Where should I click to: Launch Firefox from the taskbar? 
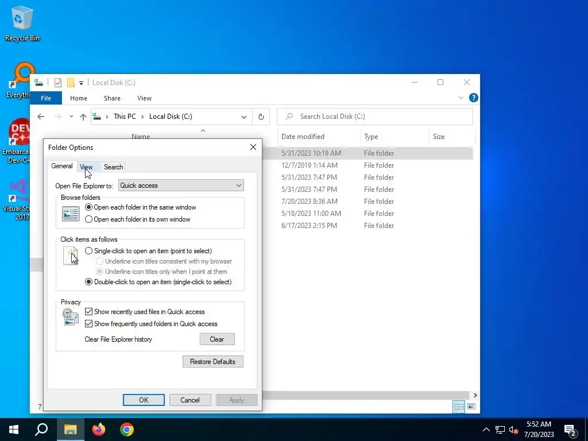coord(99,430)
